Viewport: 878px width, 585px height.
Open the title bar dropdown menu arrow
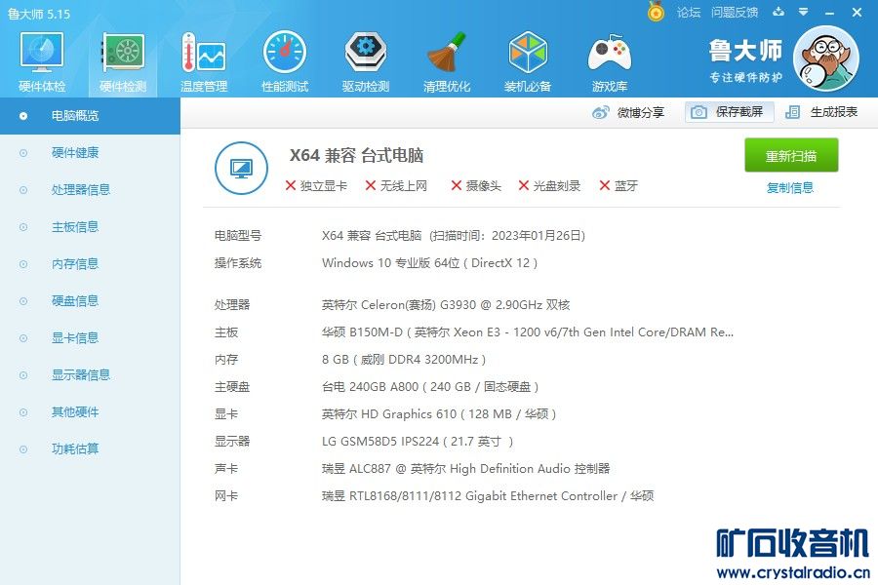point(804,12)
